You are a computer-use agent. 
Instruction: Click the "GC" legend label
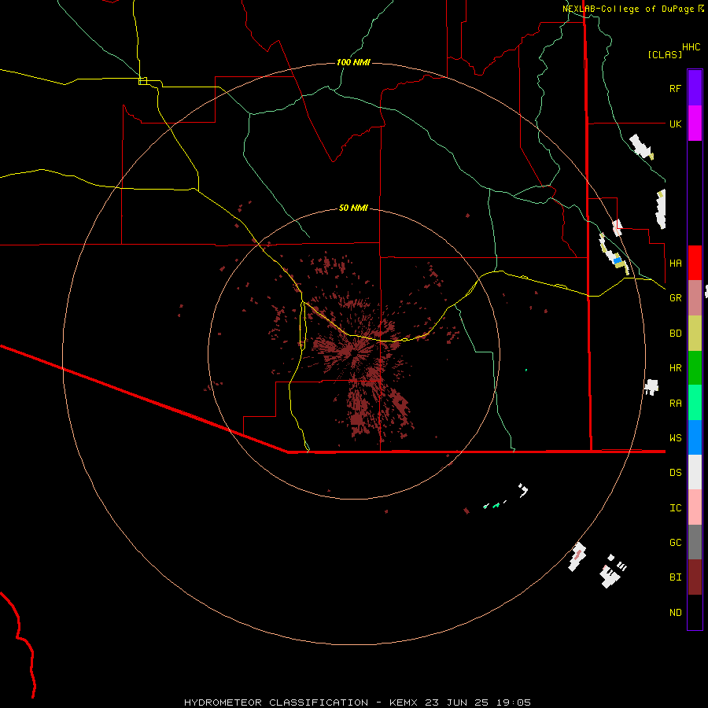tap(675, 543)
